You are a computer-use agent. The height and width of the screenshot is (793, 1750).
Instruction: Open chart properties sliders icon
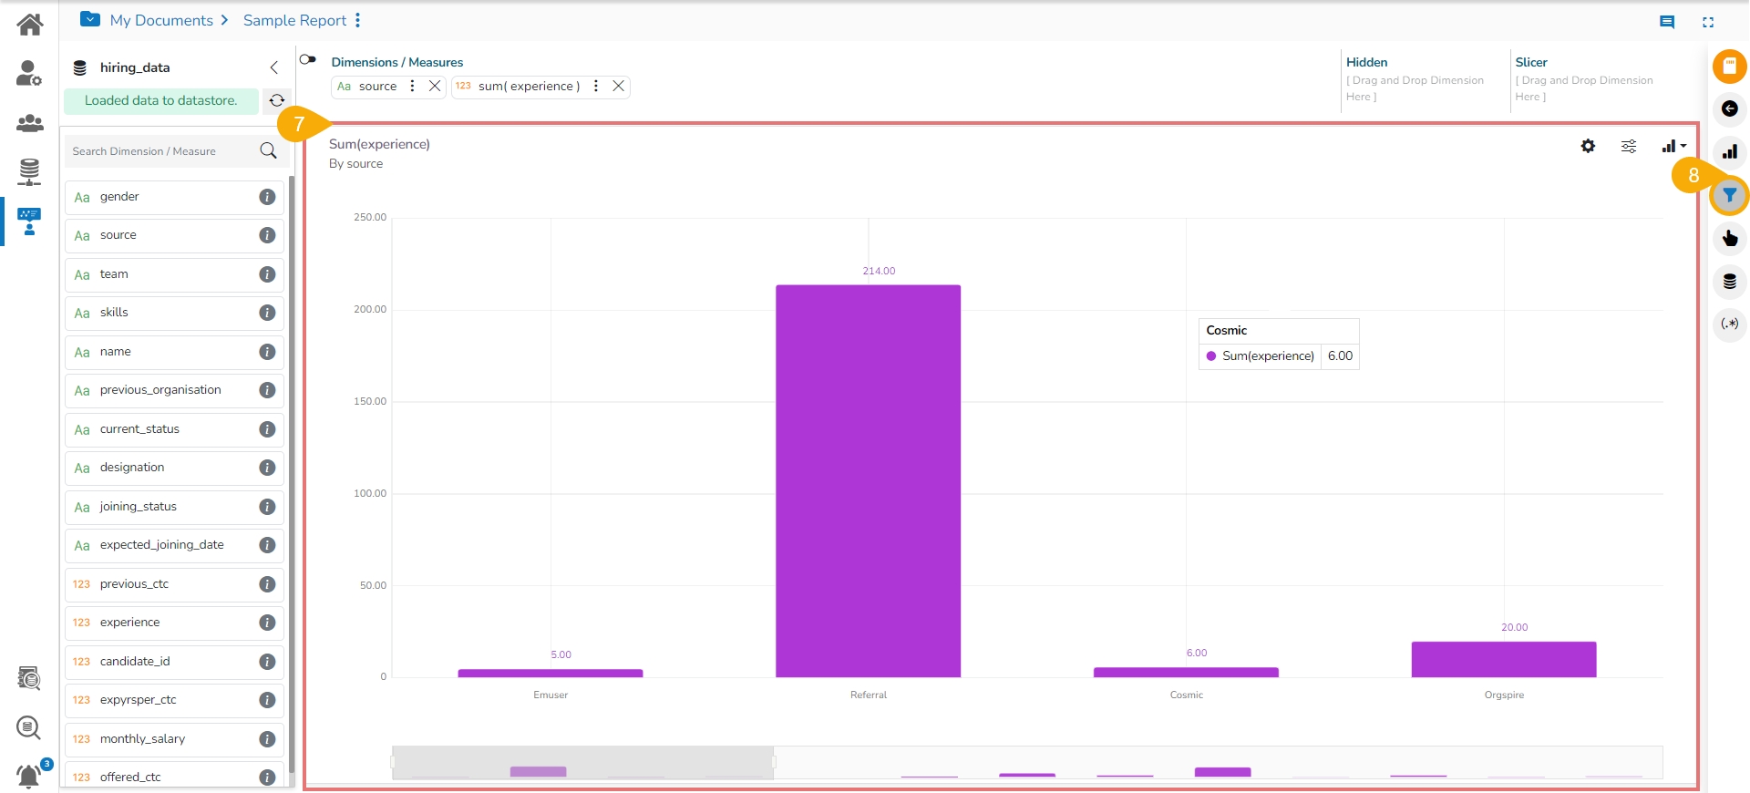point(1629,146)
